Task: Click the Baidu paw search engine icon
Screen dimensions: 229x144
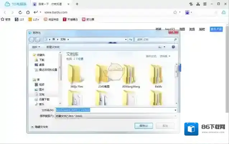Action: tap(187, 13)
